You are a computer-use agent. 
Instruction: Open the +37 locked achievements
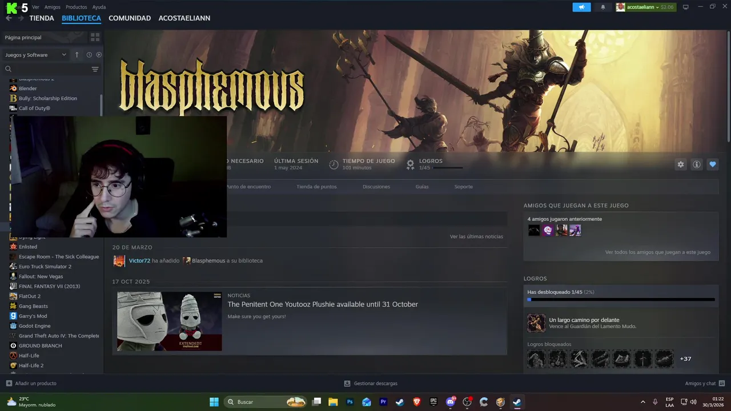[685, 359]
